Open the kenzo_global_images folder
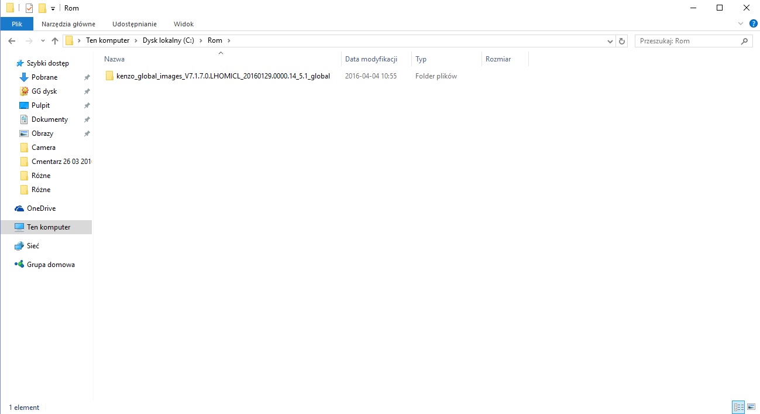Viewport: 760px width, 414px height. point(222,76)
